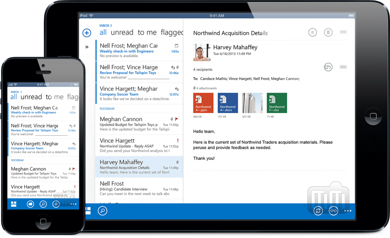Open 'Company Soccer Team' message on iPad
Image resolution: width=390 pixels, height=238 pixels.
click(x=139, y=93)
